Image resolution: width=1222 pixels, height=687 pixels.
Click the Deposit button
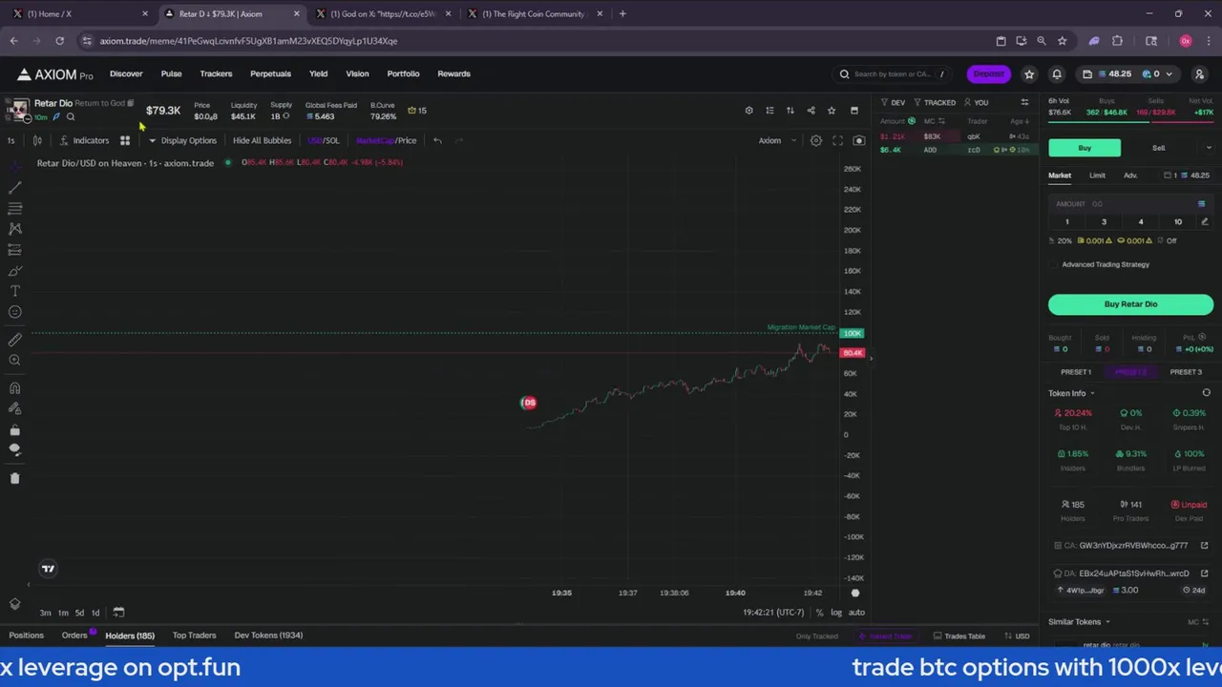pos(988,74)
